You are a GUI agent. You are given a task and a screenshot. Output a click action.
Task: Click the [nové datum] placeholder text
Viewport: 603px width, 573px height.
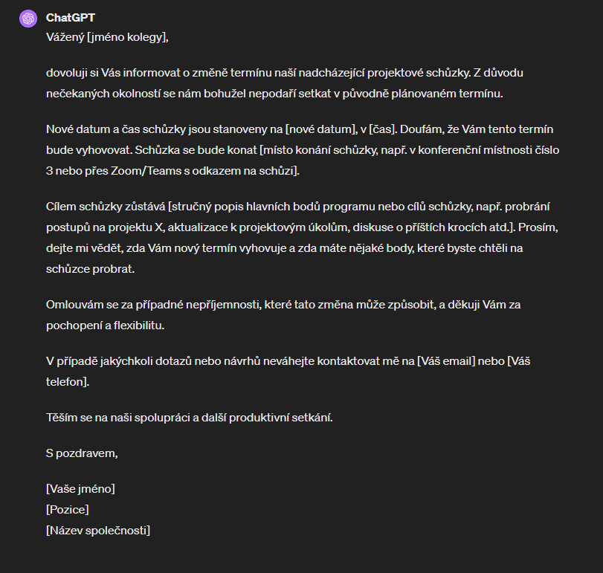pyautogui.click(x=321, y=130)
